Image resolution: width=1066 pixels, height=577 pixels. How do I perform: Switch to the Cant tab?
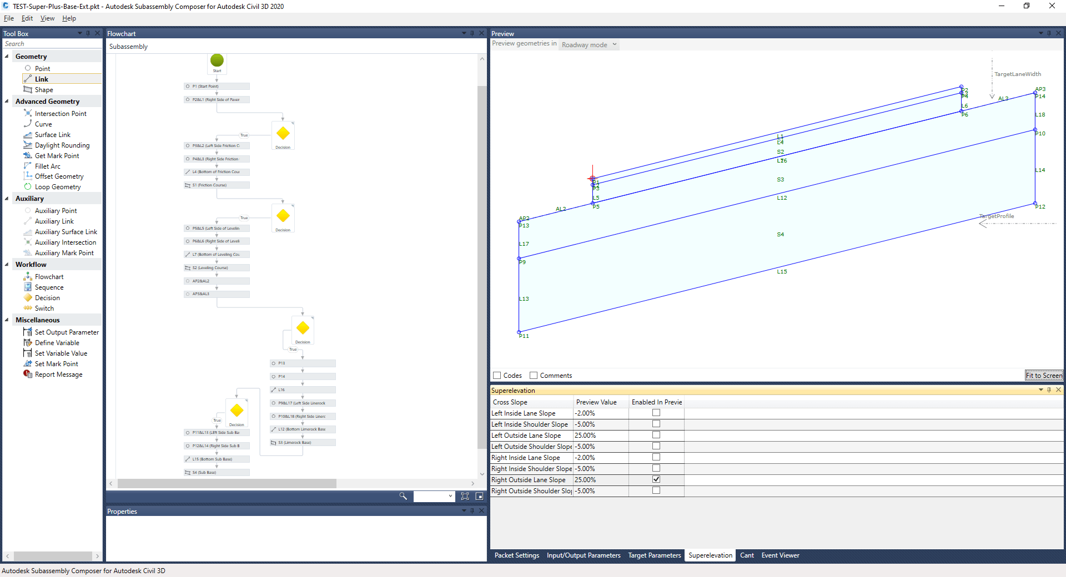(747, 555)
